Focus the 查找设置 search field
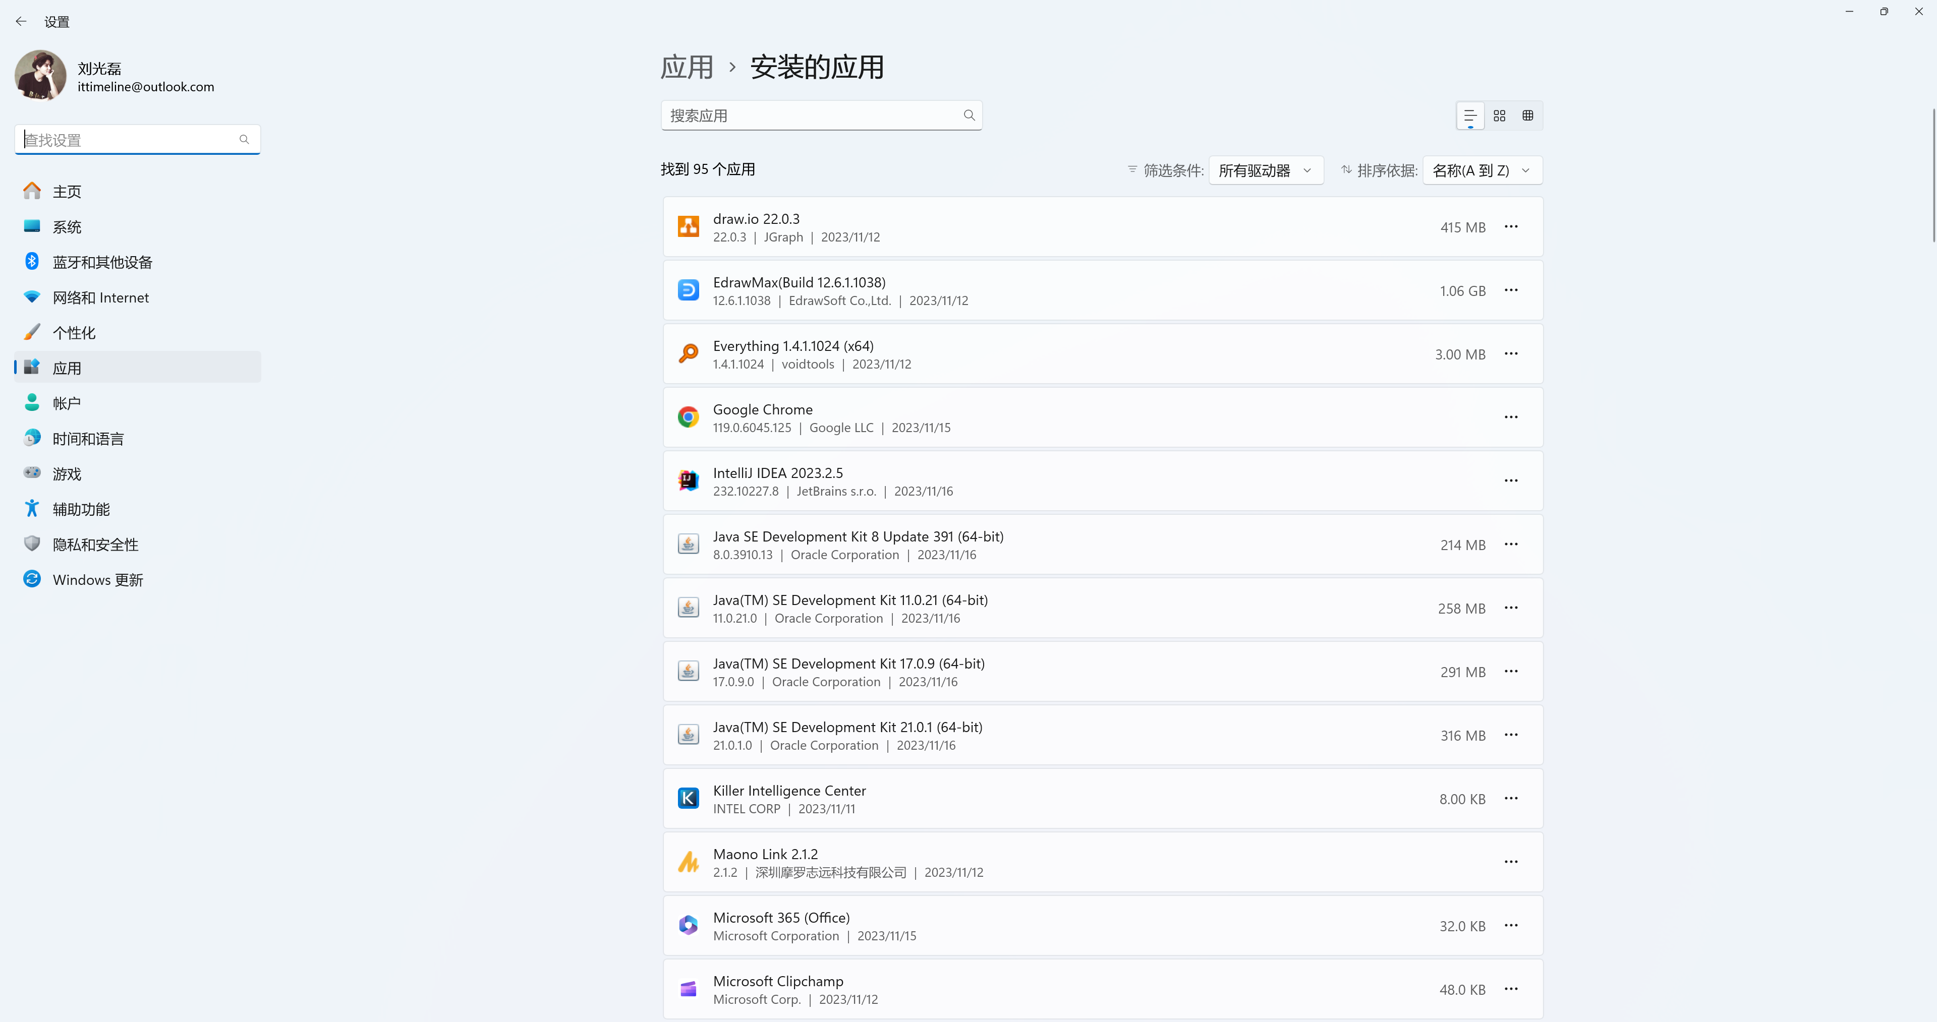The height and width of the screenshot is (1022, 1937). [x=138, y=139]
